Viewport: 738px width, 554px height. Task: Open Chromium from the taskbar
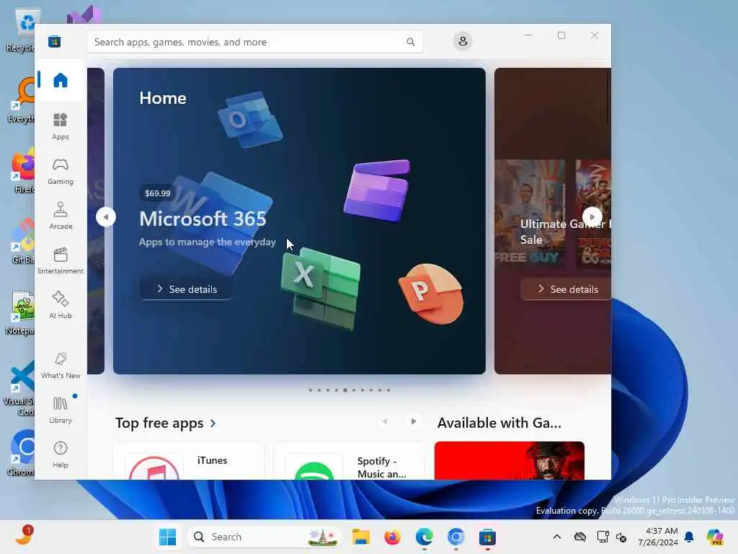(x=455, y=537)
